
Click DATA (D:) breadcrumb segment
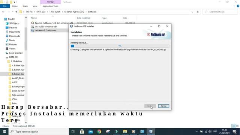pyautogui.click(x=41, y=12)
